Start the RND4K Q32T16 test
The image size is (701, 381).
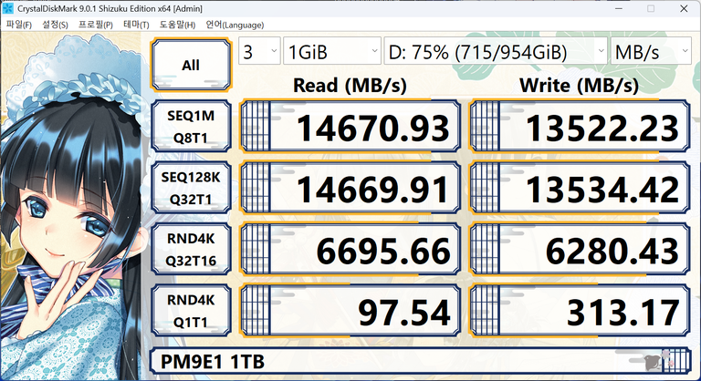point(191,249)
